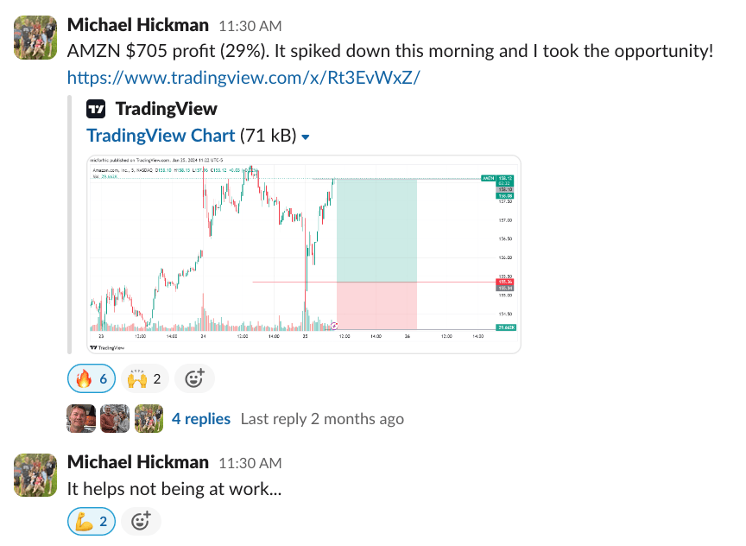
Task: Click the "Last reply 2 months ago" text
Action: pos(322,419)
